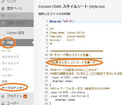Place cursor on line 12 comment in editor

(73, 63)
